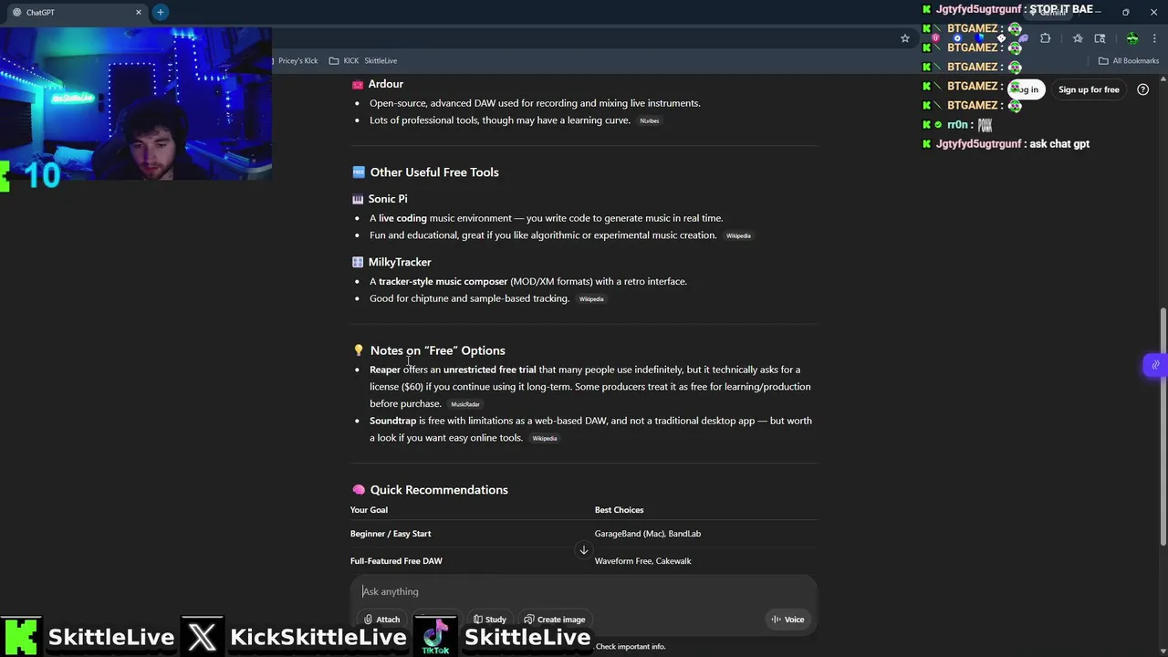Open the KICK SkittleLive bookmark

click(363, 60)
